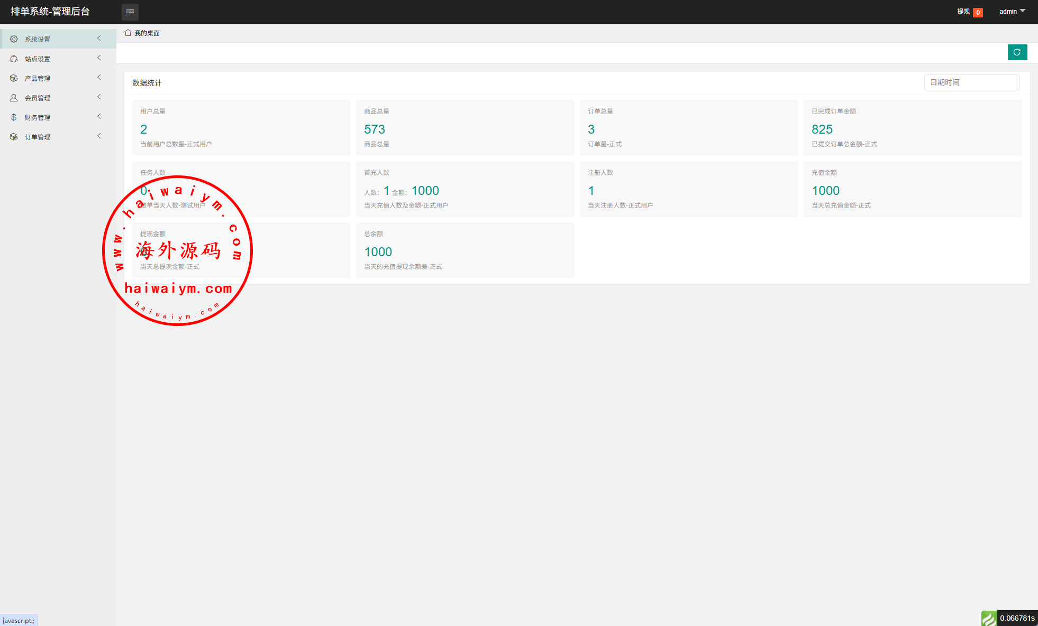Click the 日期时间 date input field
Viewport: 1038px width, 626px height.
(x=971, y=82)
